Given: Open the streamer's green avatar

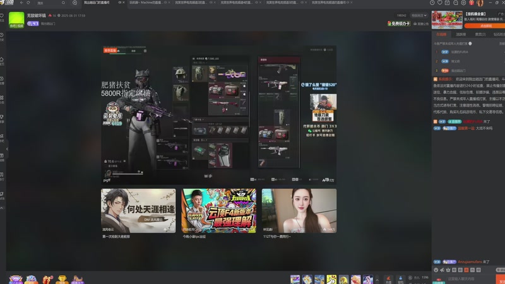Looking at the screenshot, I should [16, 20].
